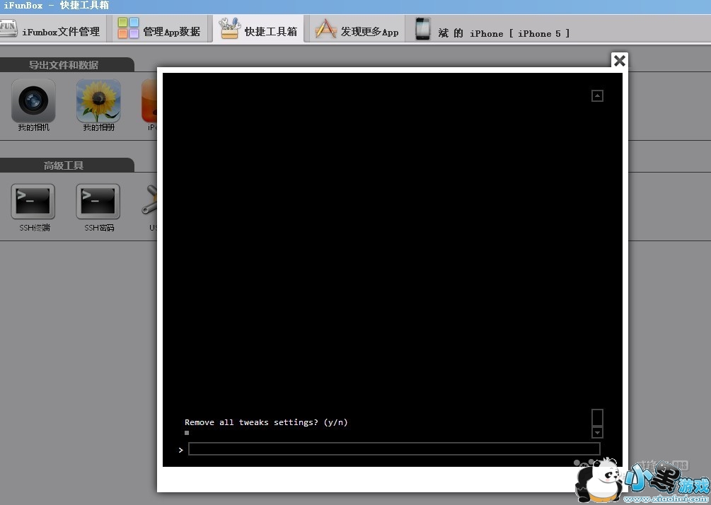711x505 pixels.
Task: Click the colored squares App data icon
Action: click(x=128, y=28)
